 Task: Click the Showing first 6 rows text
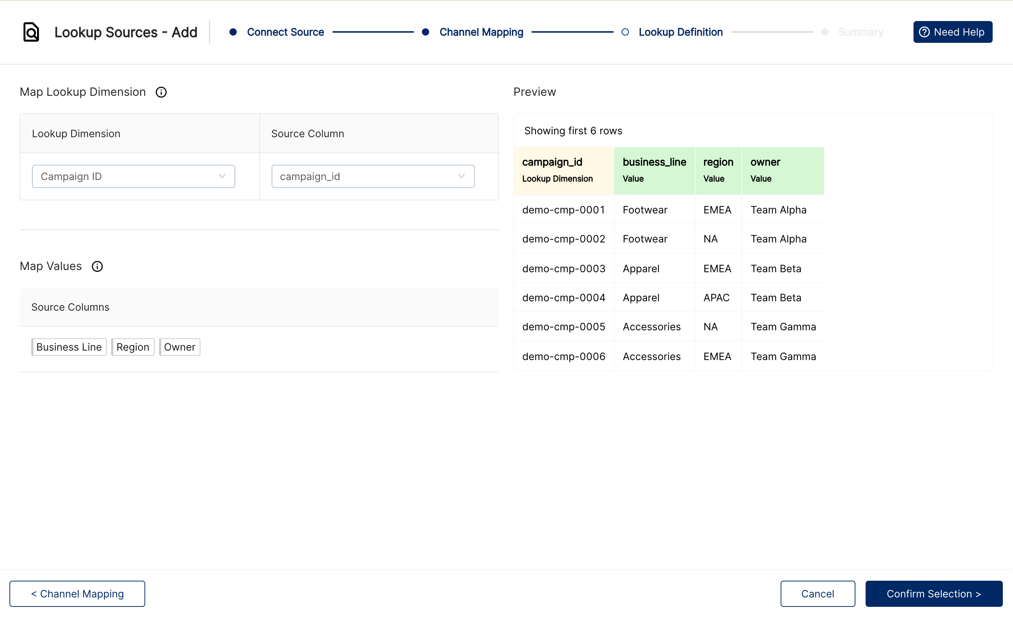pos(573,131)
